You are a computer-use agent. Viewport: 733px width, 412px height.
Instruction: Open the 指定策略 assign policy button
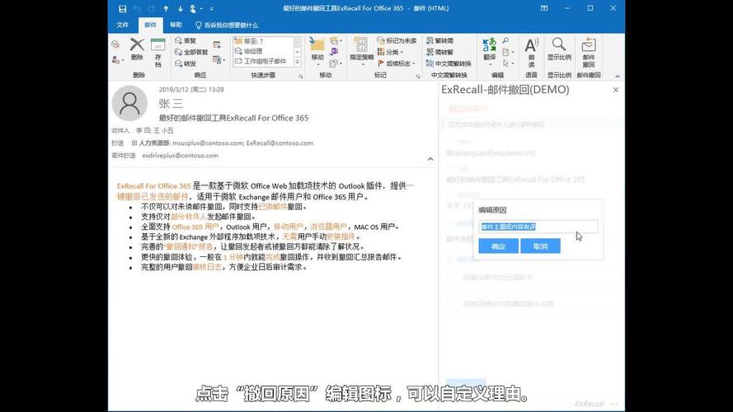[361, 51]
